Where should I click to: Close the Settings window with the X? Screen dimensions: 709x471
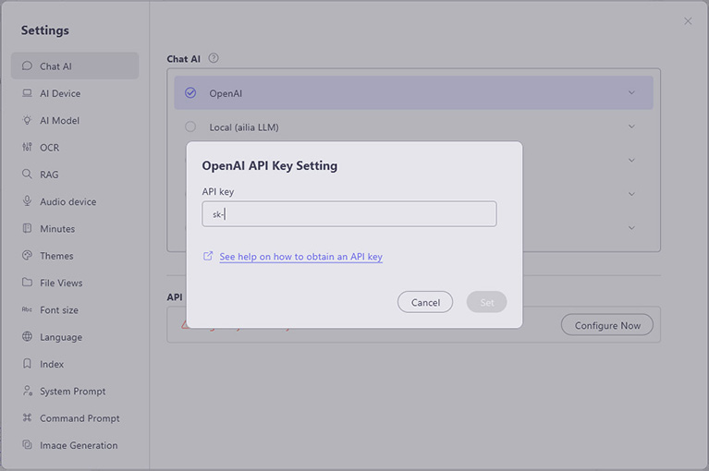[688, 21]
